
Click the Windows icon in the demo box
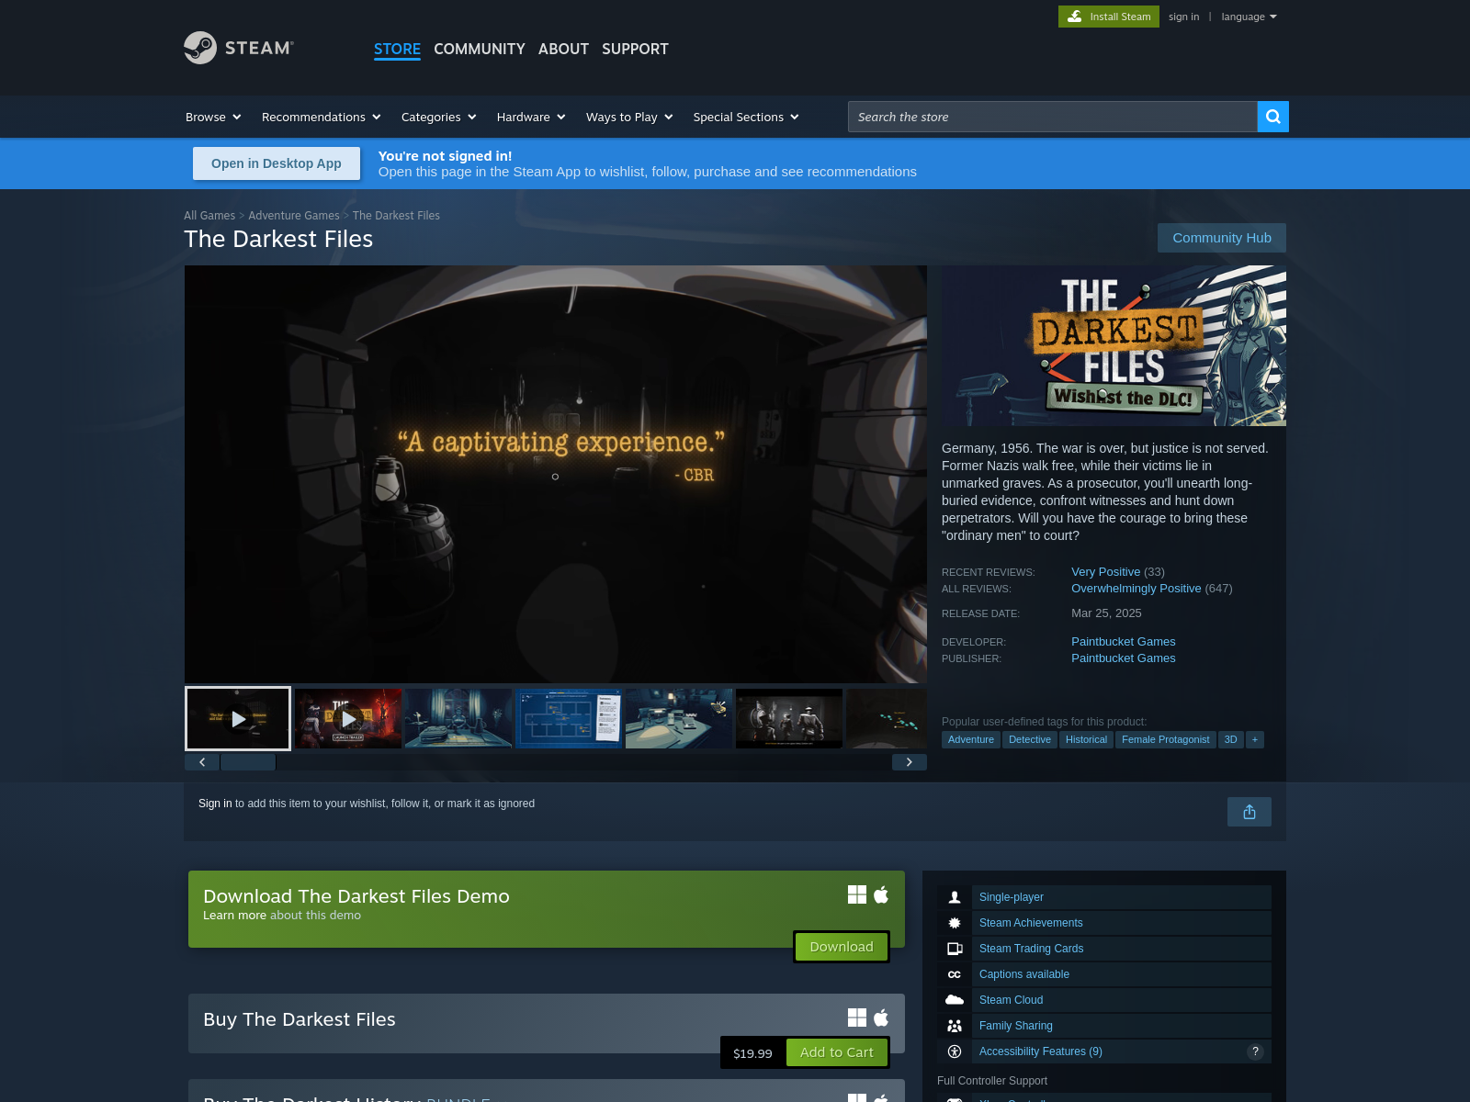857,894
